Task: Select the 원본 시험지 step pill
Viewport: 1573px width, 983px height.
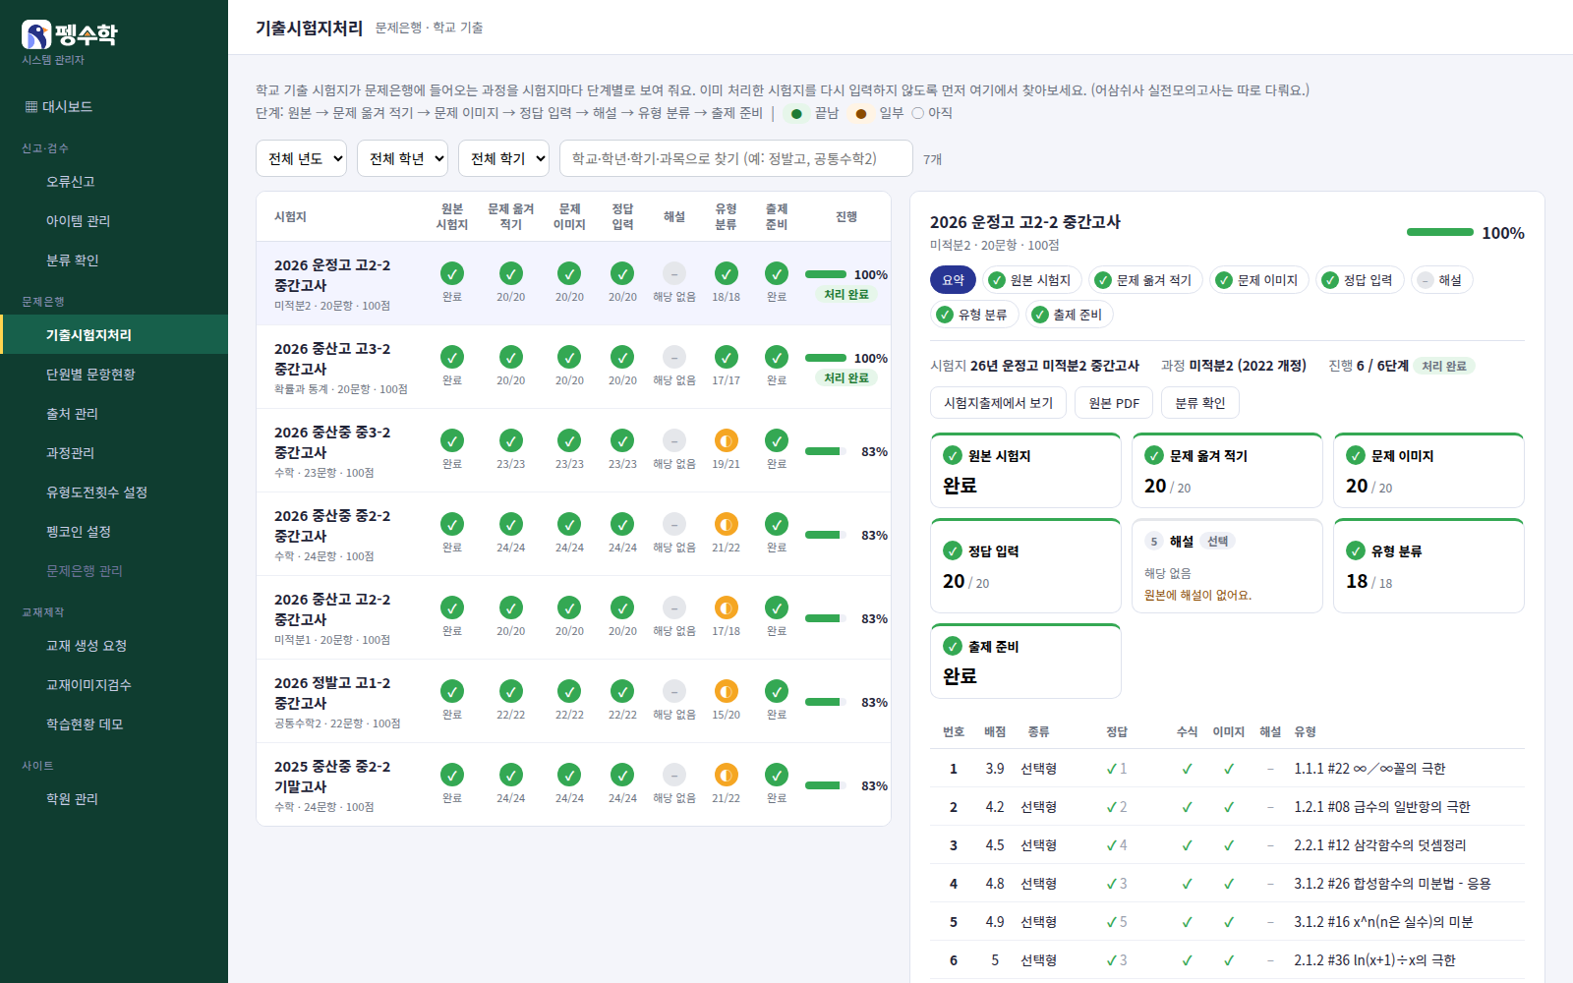Action: [x=1032, y=280]
